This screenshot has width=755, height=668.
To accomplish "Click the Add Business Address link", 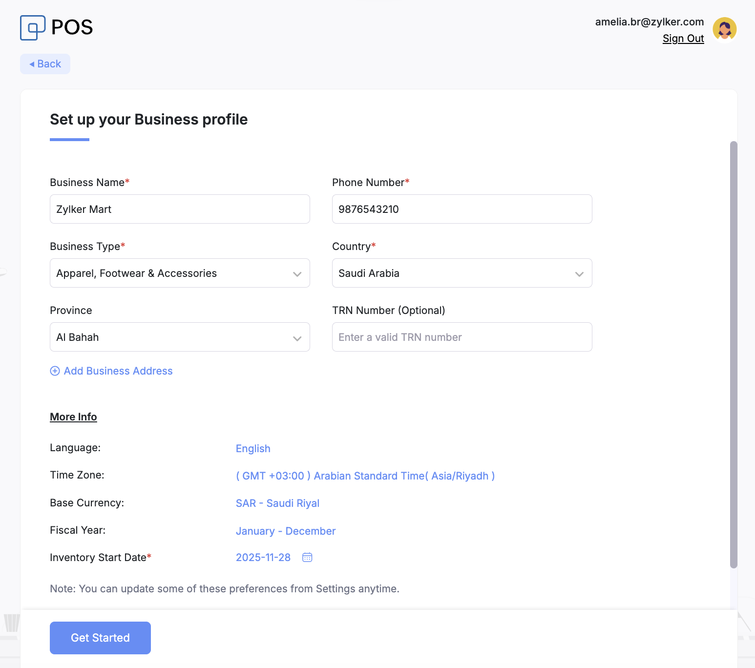I will tap(118, 371).
